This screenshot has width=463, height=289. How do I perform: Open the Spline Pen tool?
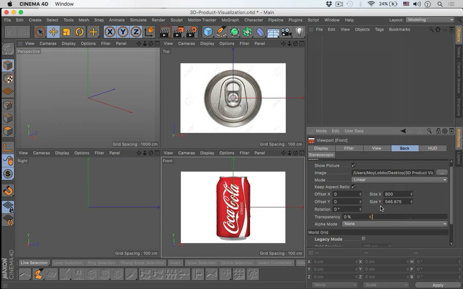[x=221, y=32]
